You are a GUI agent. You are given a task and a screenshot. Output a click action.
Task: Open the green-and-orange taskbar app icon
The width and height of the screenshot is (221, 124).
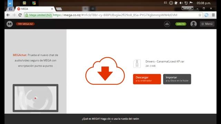coord(34,3)
